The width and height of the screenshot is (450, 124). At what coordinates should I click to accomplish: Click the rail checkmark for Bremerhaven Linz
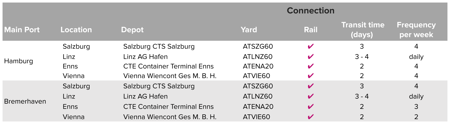pos(311,96)
